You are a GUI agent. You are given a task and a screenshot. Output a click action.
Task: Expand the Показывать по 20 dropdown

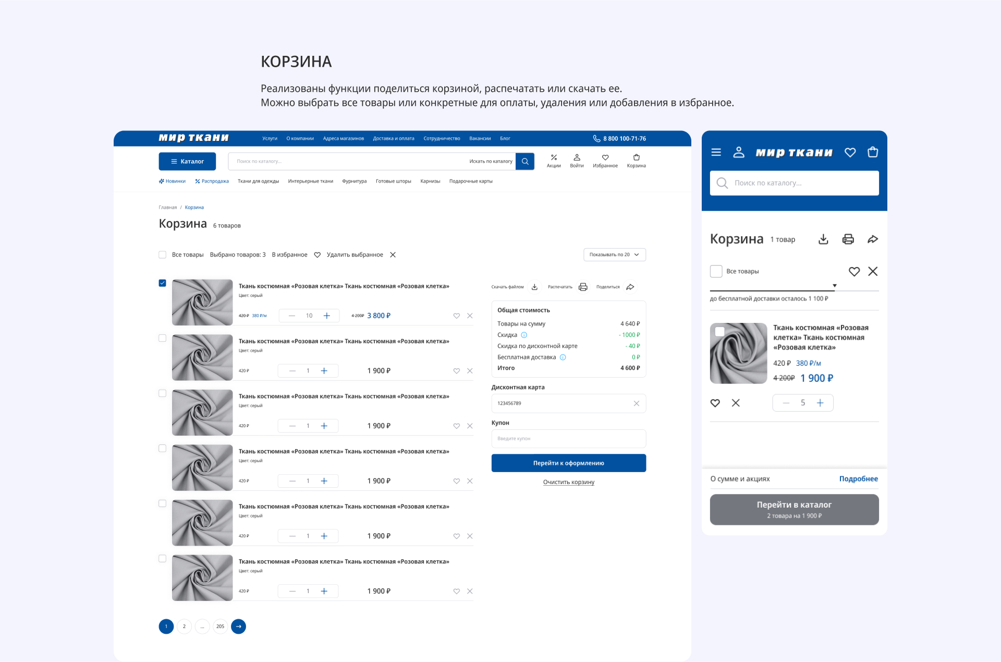click(x=615, y=255)
